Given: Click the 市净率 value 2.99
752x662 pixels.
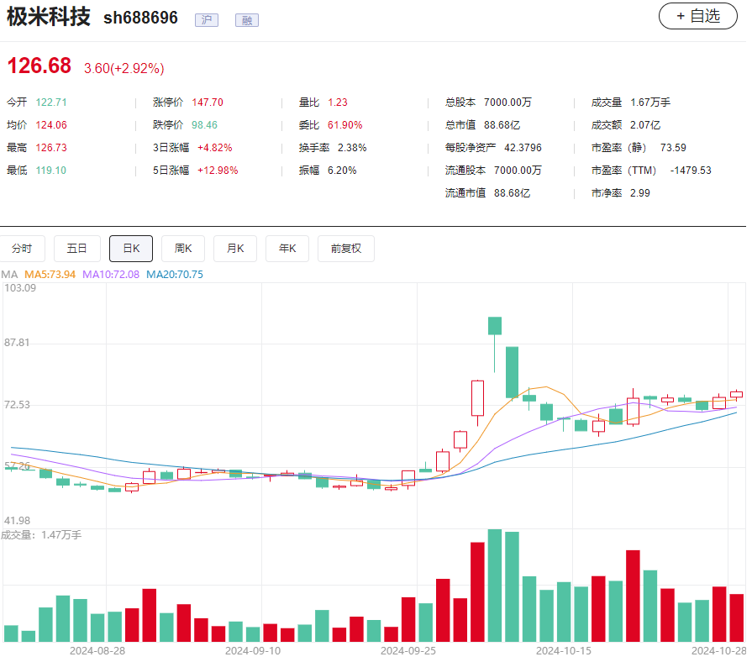Looking at the screenshot, I should pyautogui.click(x=640, y=193).
